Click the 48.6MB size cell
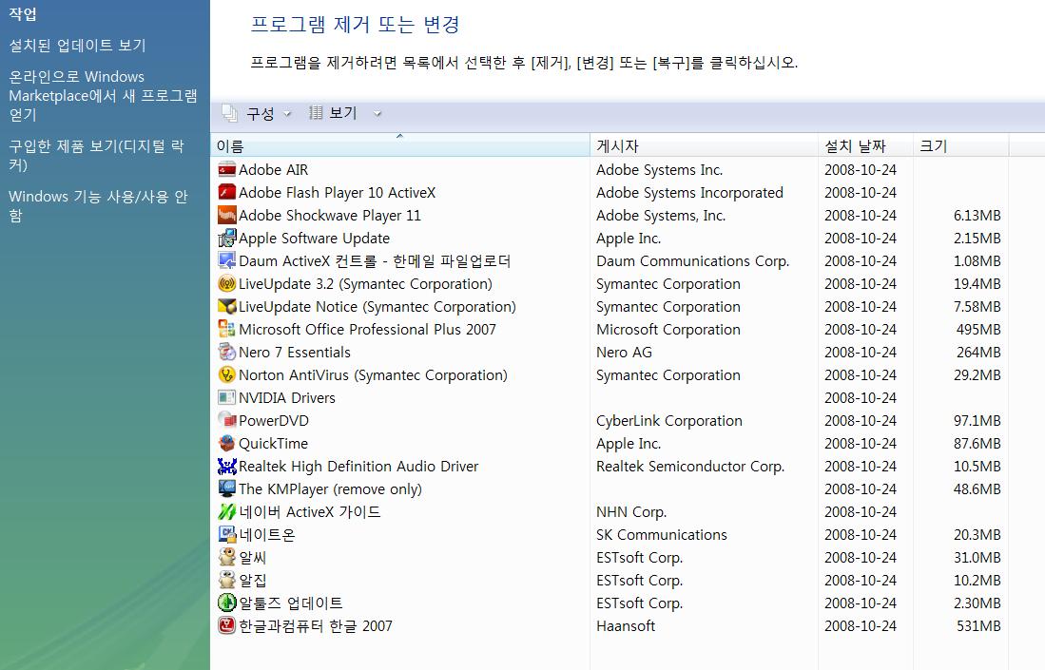This screenshot has width=1045, height=670. [977, 488]
